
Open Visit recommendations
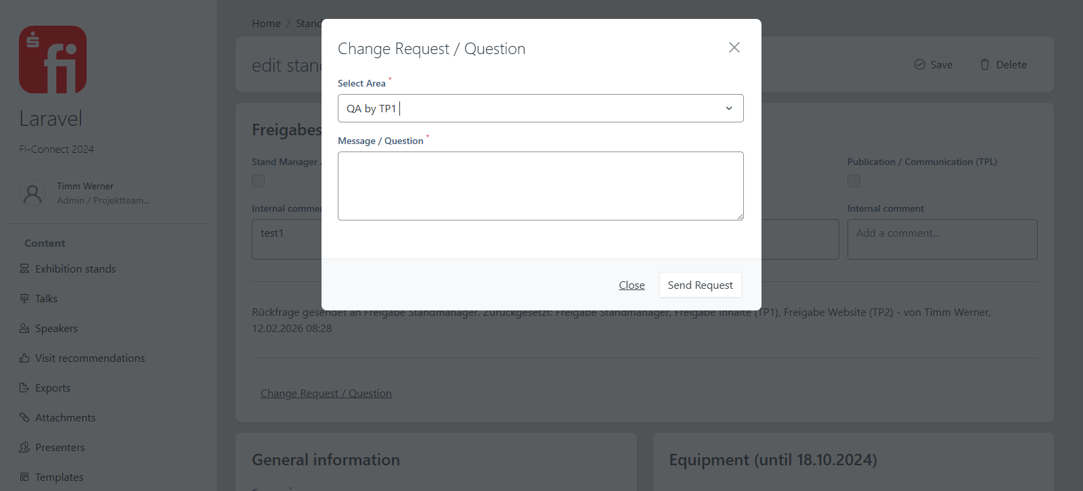coord(89,358)
